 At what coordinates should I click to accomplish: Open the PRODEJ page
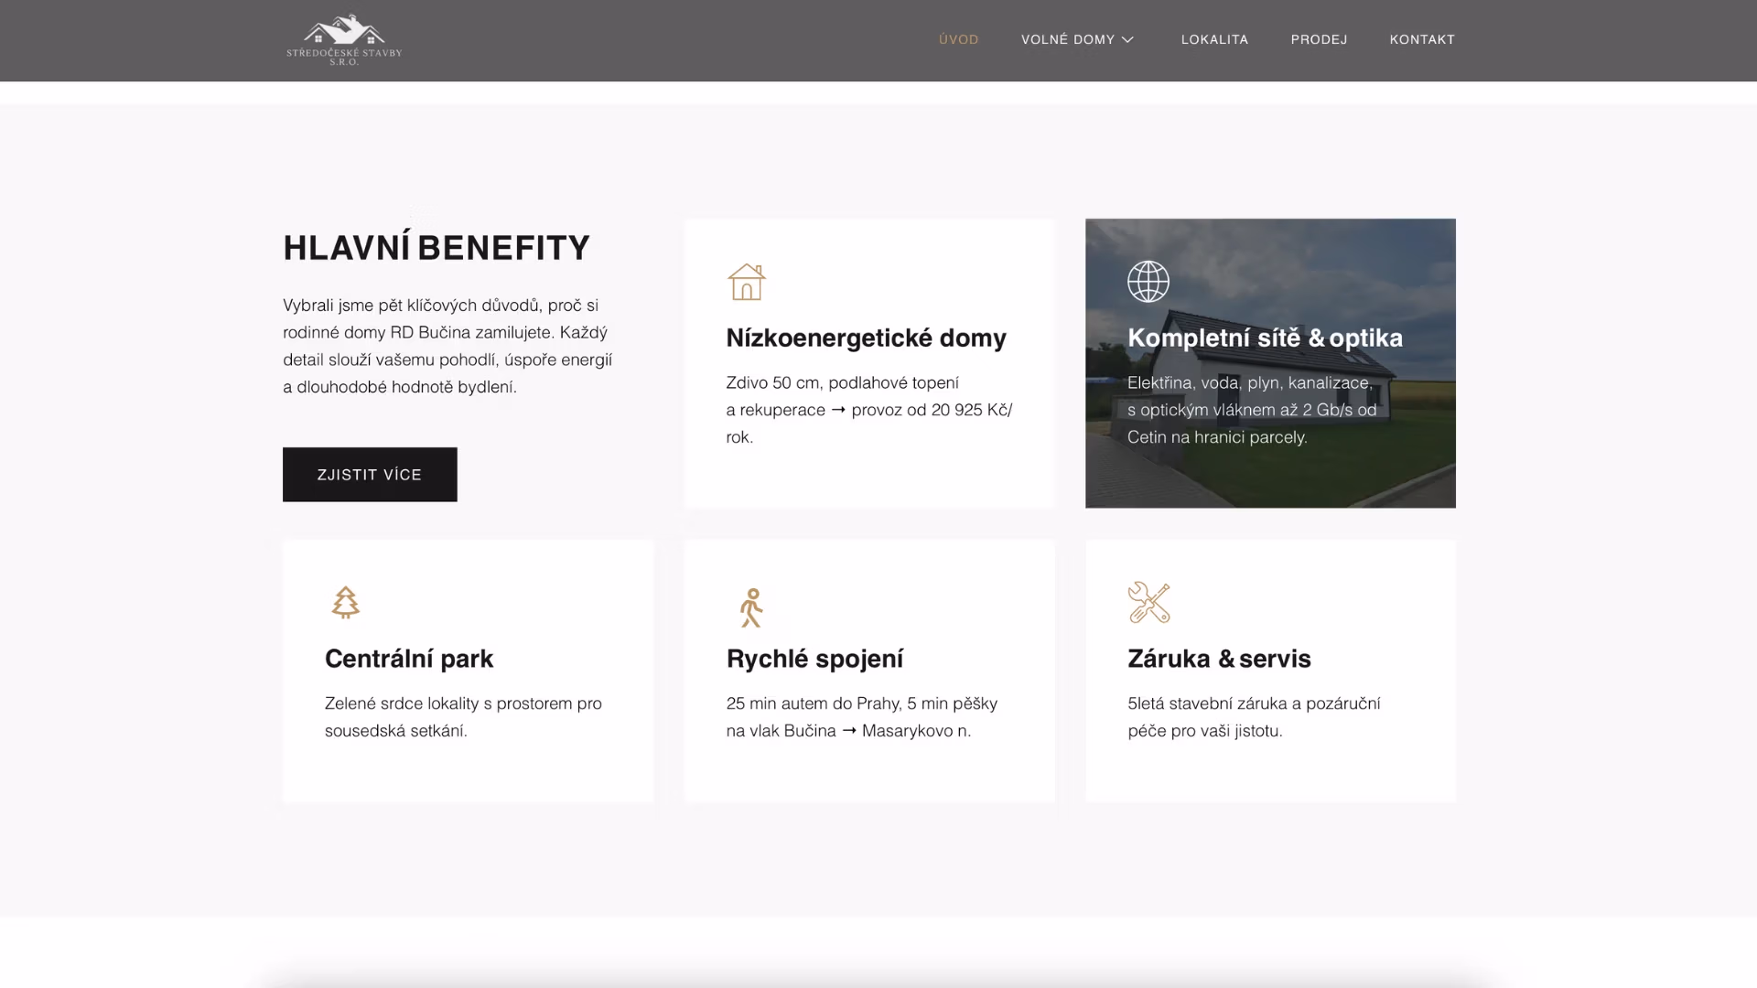click(1319, 39)
